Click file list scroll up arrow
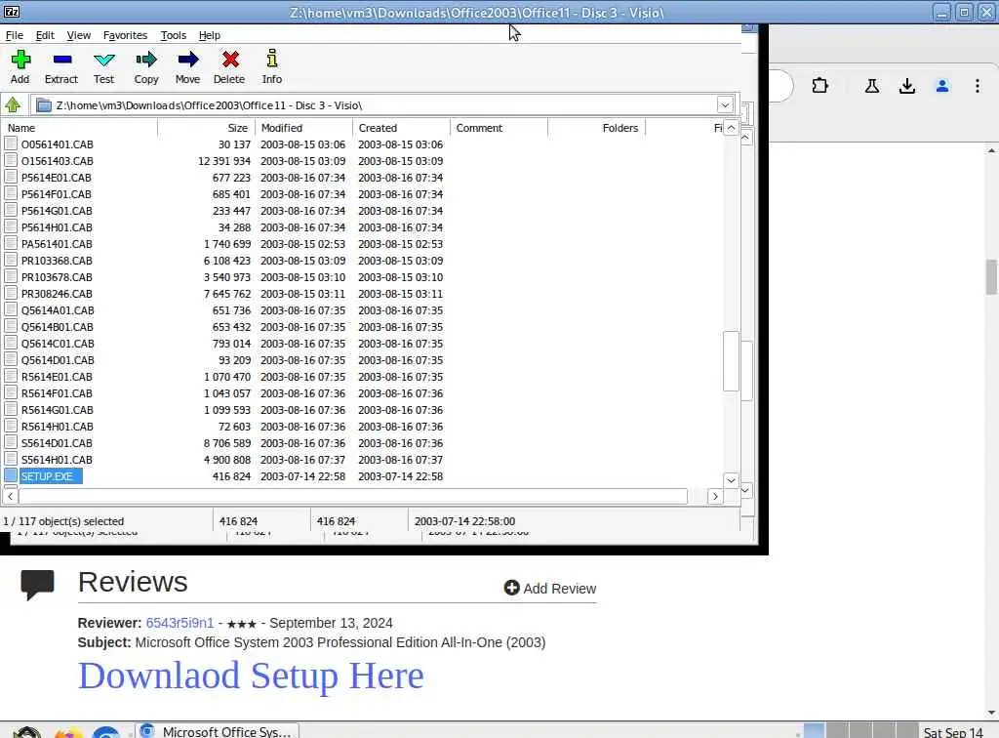The image size is (999, 738). pyautogui.click(x=731, y=128)
